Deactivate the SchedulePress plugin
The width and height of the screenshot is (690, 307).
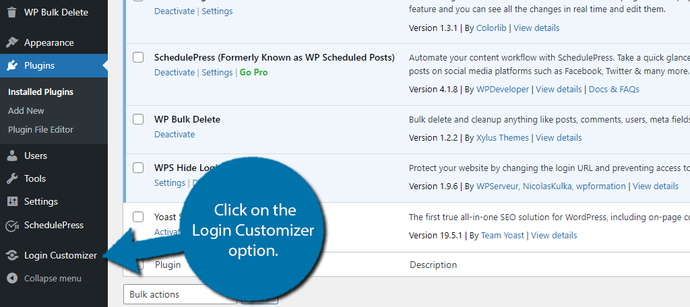tap(175, 73)
